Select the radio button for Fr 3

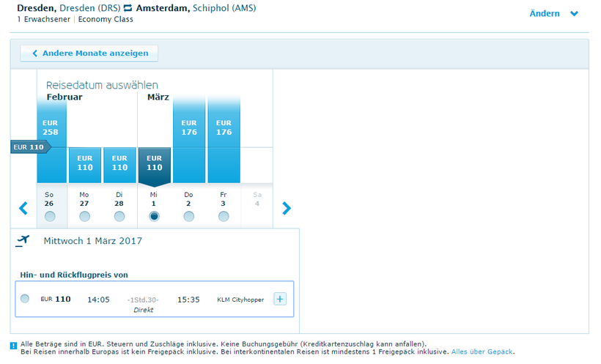[224, 217]
